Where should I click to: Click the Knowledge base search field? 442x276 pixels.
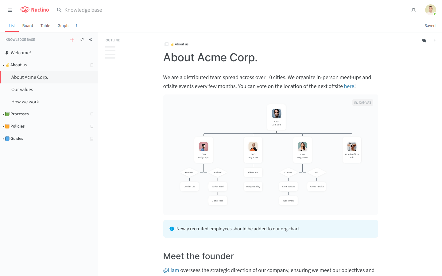83,10
